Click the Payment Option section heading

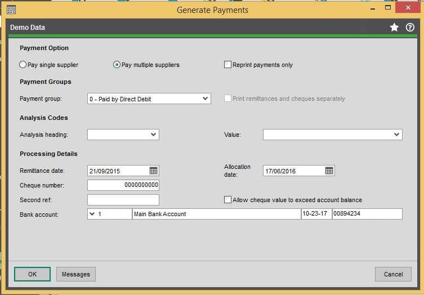(x=44, y=48)
